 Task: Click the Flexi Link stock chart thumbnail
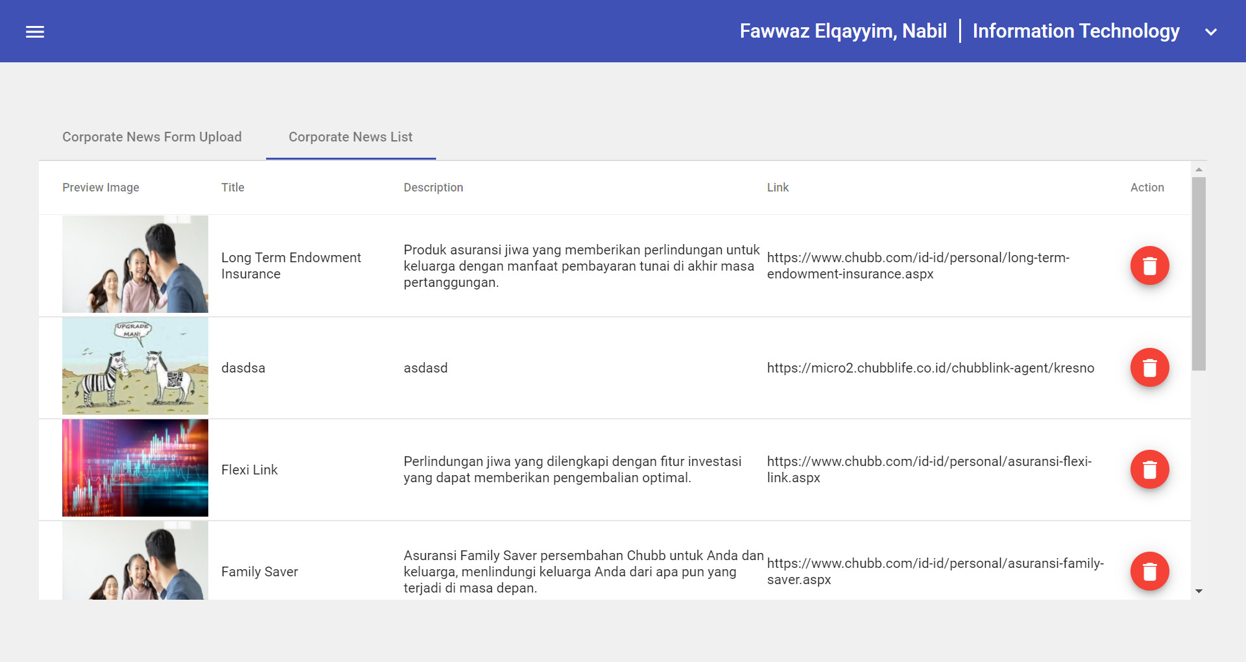[135, 468]
